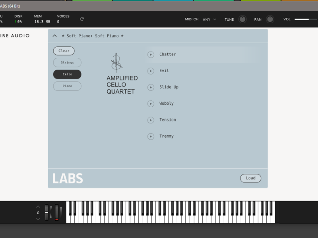Viewport: 318px width, 238px height.
Task: Decrease the keyboard octave with down arrow
Action: click(x=38, y=219)
